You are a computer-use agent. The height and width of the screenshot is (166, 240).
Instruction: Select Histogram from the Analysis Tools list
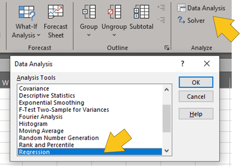[33, 124]
